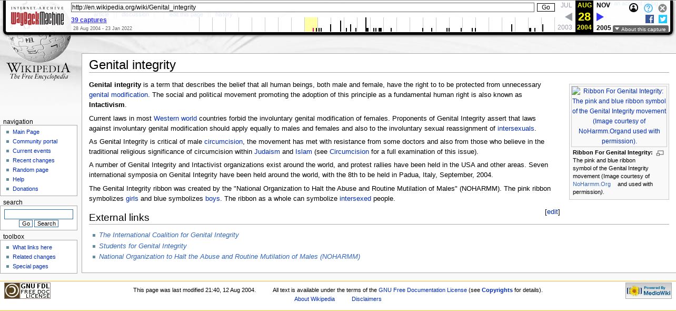
Task: Click the sidebar search Go button
Action: (x=26, y=223)
